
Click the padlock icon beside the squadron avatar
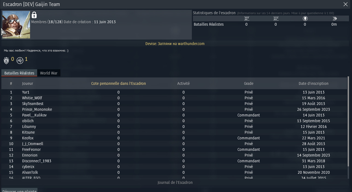coord(34,15)
